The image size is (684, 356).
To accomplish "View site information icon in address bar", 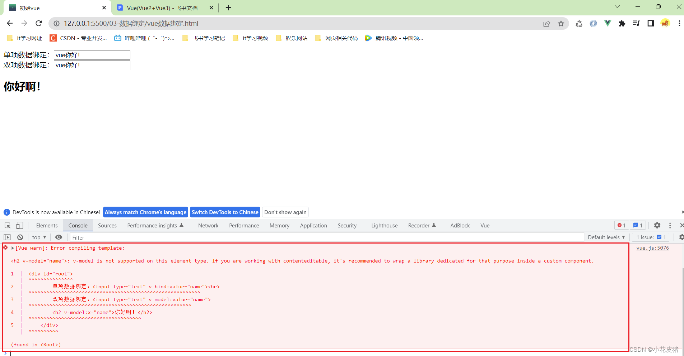I will (x=56, y=24).
